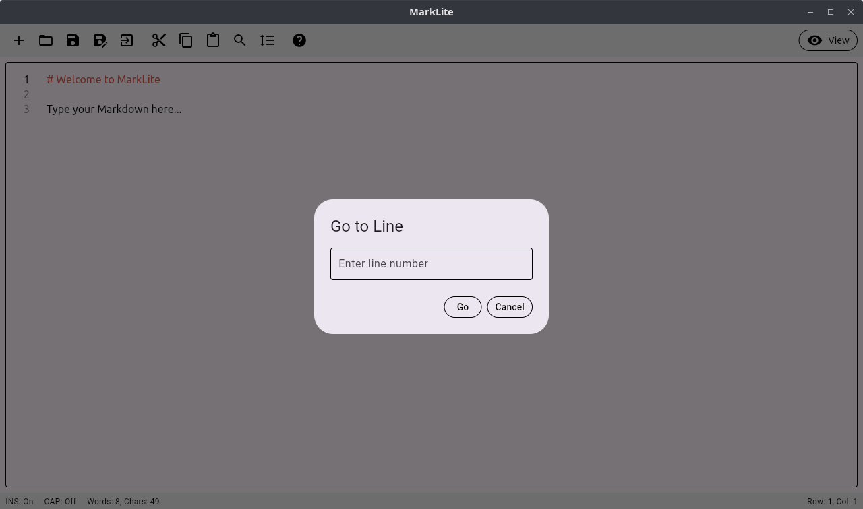This screenshot has height=509, width=863.
Task: Open help via the question mark icon
Action: [x=299, y=40]
